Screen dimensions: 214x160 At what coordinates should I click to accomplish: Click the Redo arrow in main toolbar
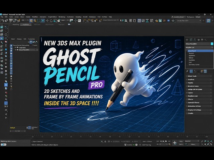(x=6, y=21)
